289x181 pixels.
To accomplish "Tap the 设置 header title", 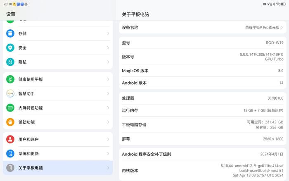I will pyautogui.click(x=11, y=14).
